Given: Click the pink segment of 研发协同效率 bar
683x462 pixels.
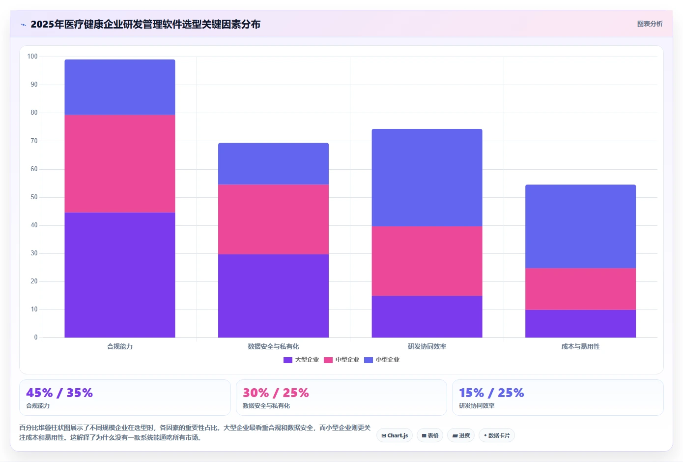Looking at the screenshot, I should pyautogui.click(x=427, y=261).
